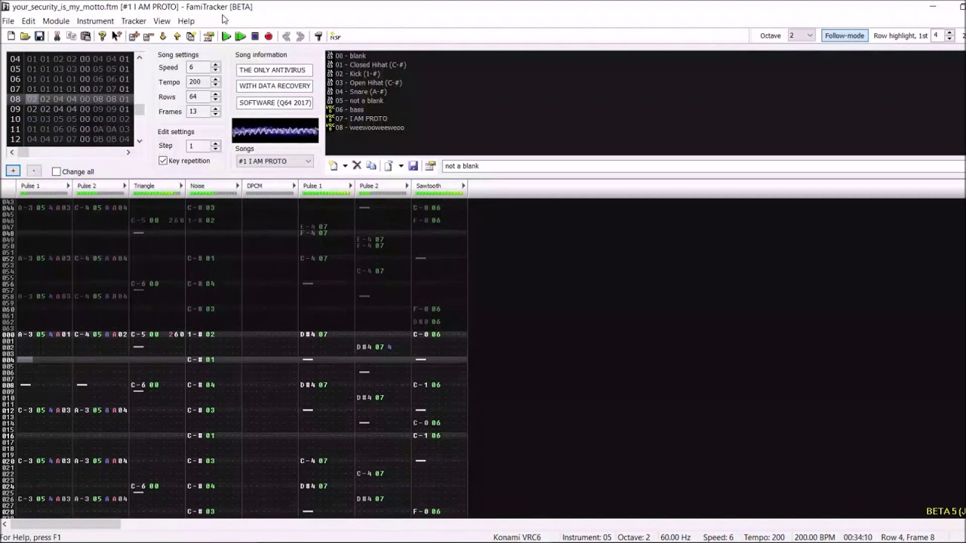Open configuration with the hammer icon
Viewport: 966px width, 543px height.
318,36
